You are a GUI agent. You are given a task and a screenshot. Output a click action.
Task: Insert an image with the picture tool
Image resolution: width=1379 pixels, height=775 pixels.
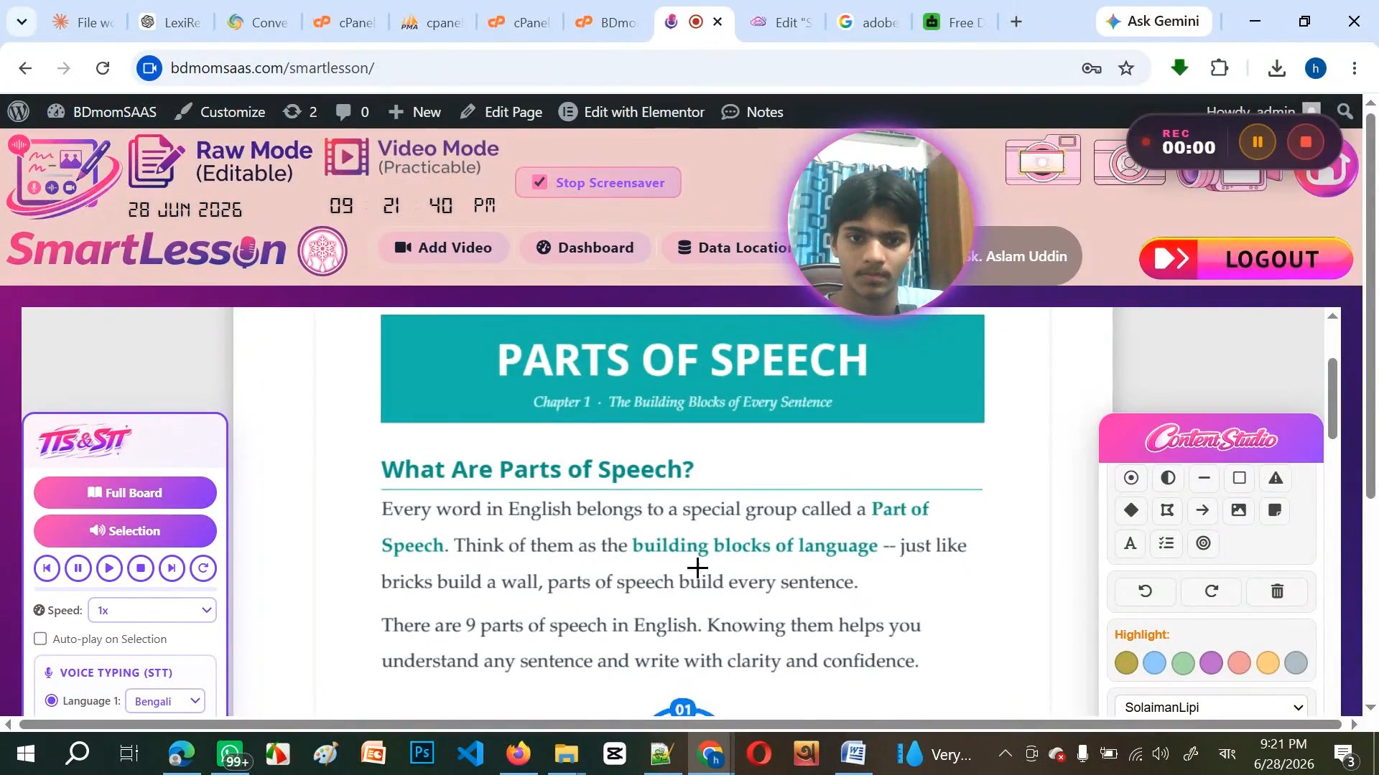coord(1239,510)
